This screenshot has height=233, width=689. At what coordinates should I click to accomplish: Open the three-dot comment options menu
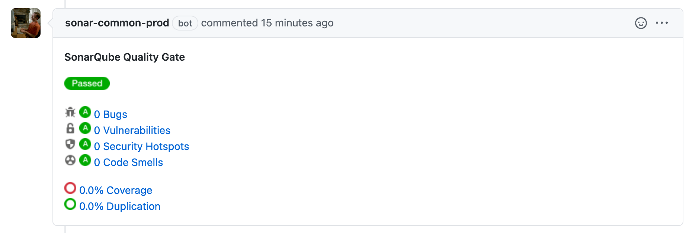[x=662, y=23]
